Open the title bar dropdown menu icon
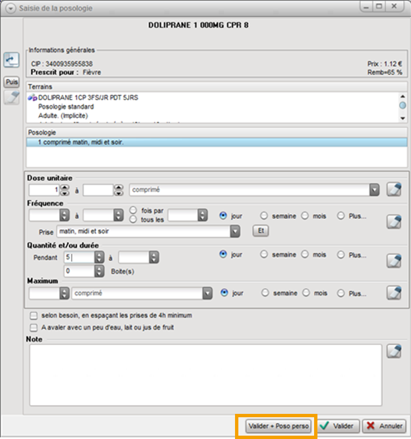This screenshot has width=411, height=439. [11, 8]
